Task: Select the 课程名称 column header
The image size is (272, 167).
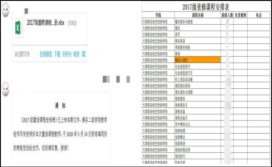Action: click(x=197, y=15)
